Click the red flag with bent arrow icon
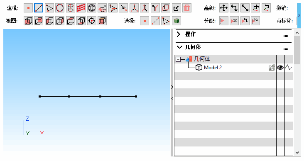This screenshot has width=304, height=161. [245, 21]
